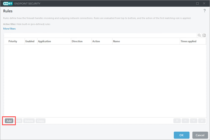The height and width of the screenshot is (140, 210).
Task: Click the Copy rule button
Action: click(40, 121)
